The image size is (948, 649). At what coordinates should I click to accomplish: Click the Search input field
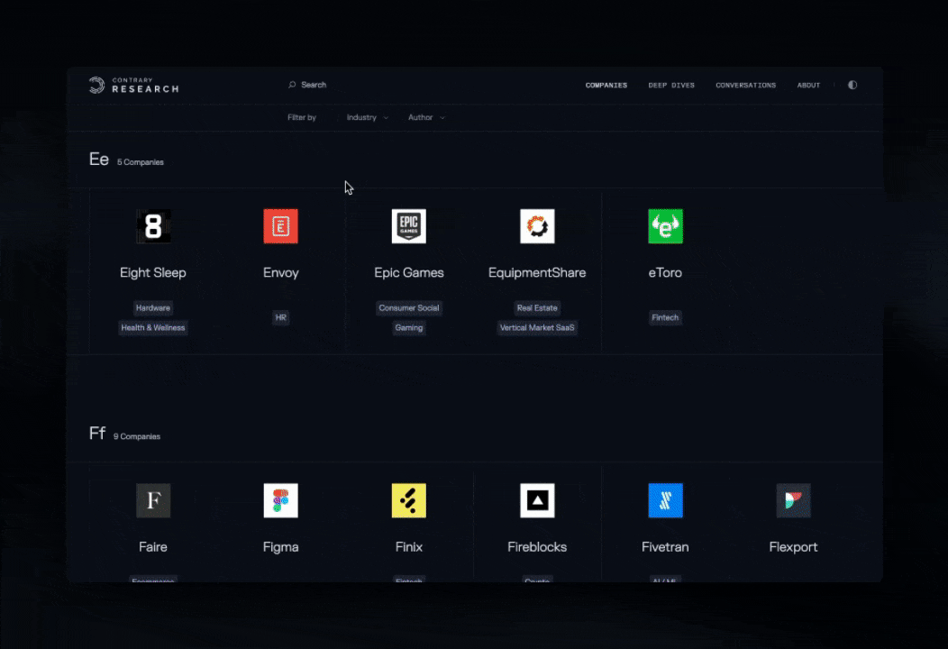314,85
